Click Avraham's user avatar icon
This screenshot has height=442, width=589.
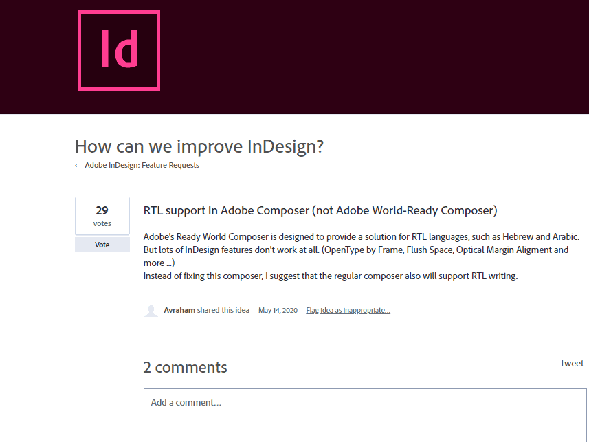click(151, 311)
